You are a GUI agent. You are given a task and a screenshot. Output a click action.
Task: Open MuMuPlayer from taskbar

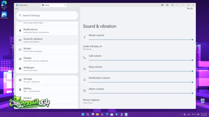pyautogui.click(x=126, y=114)
